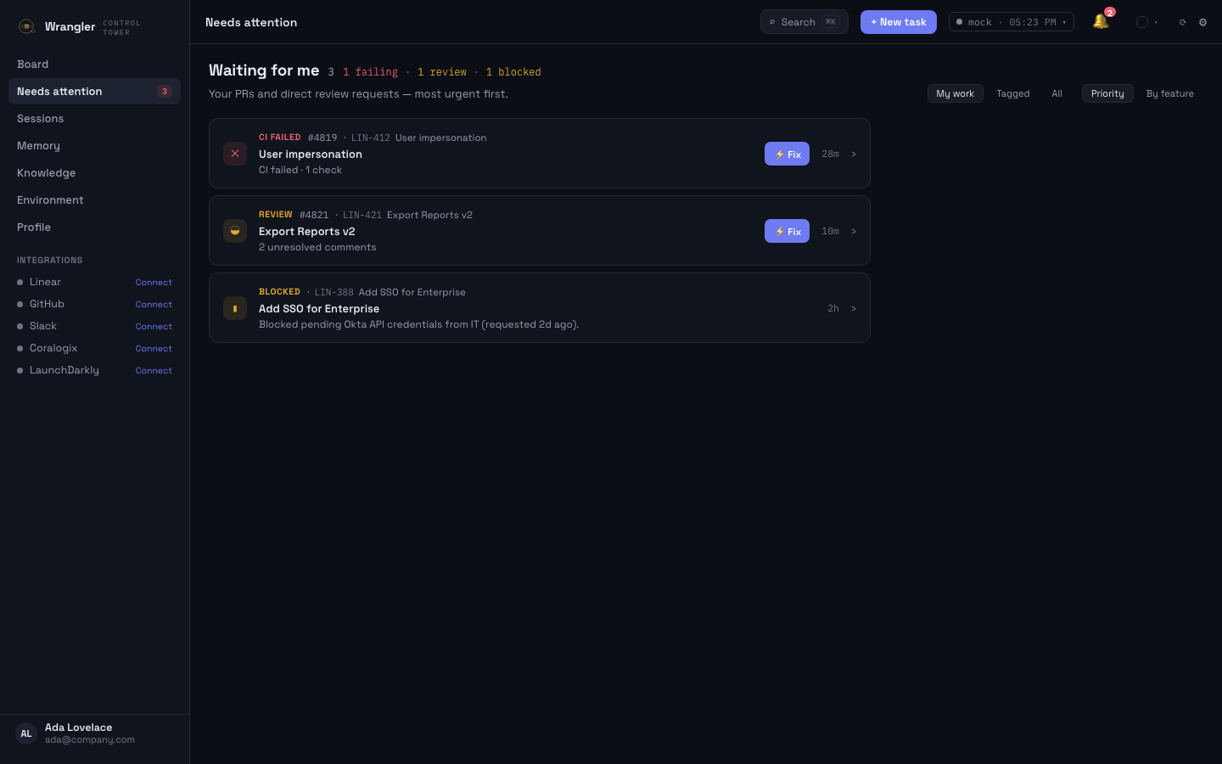Viewport: 1222px width, 764px height.
Task: Switch grouping to By feature
Action: (x=1170, y=93)
